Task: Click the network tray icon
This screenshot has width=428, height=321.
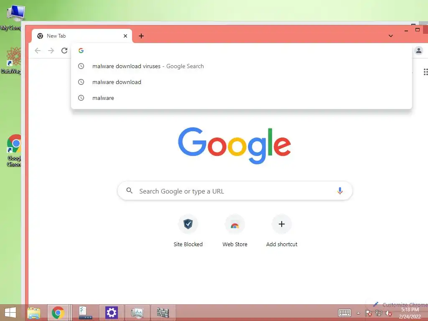Action: [379, 313]
